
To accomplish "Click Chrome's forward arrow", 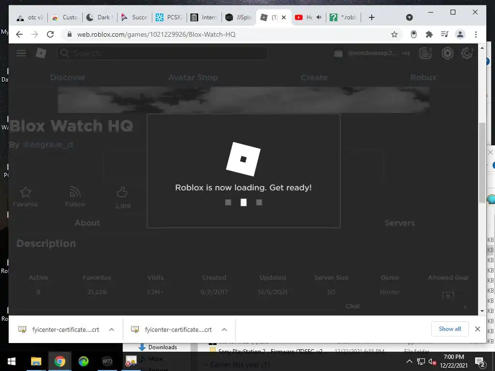I will (x=35, y=34).
